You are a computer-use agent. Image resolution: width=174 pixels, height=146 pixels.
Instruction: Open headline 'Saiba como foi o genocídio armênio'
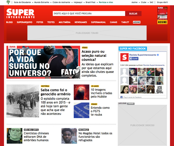click(x=56, y=92)
